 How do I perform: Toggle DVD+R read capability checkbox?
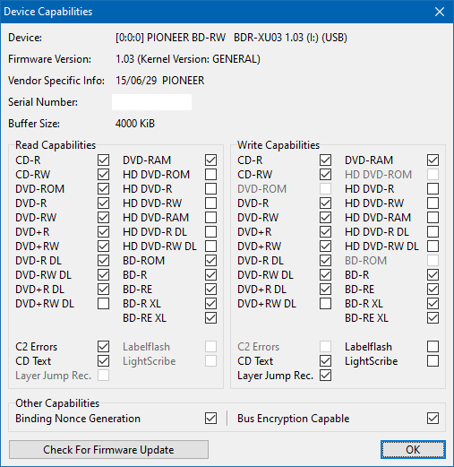pyautogui.click(x=103, y=232)
